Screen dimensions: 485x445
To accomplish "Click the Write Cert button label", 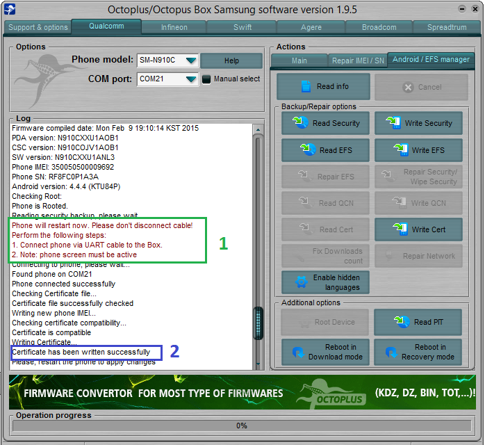I will 429,229.
